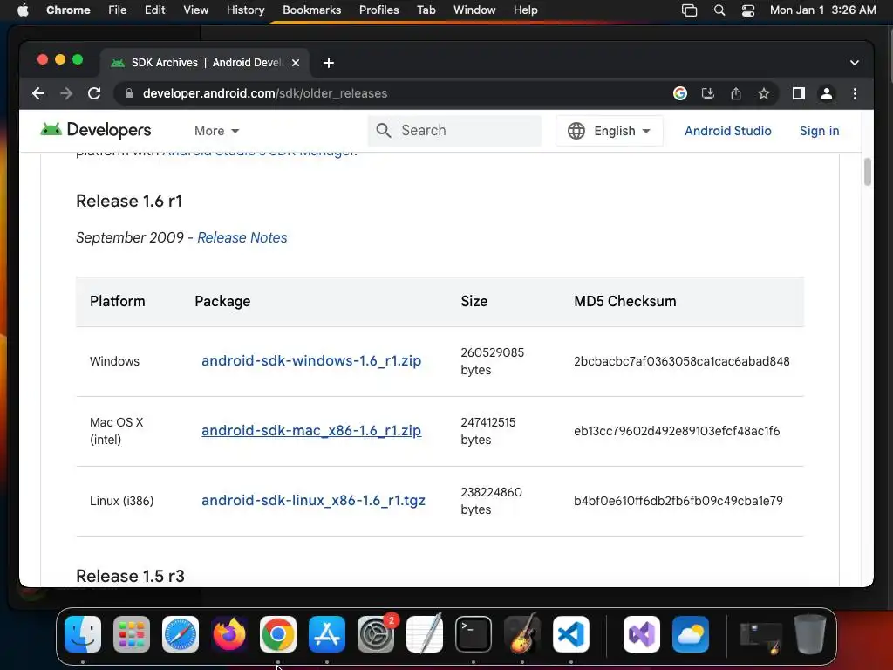The width and height of the screenshot is (893, 670).
Task: Click the Chrome icon in the Dock
Action: pos(278,633)
